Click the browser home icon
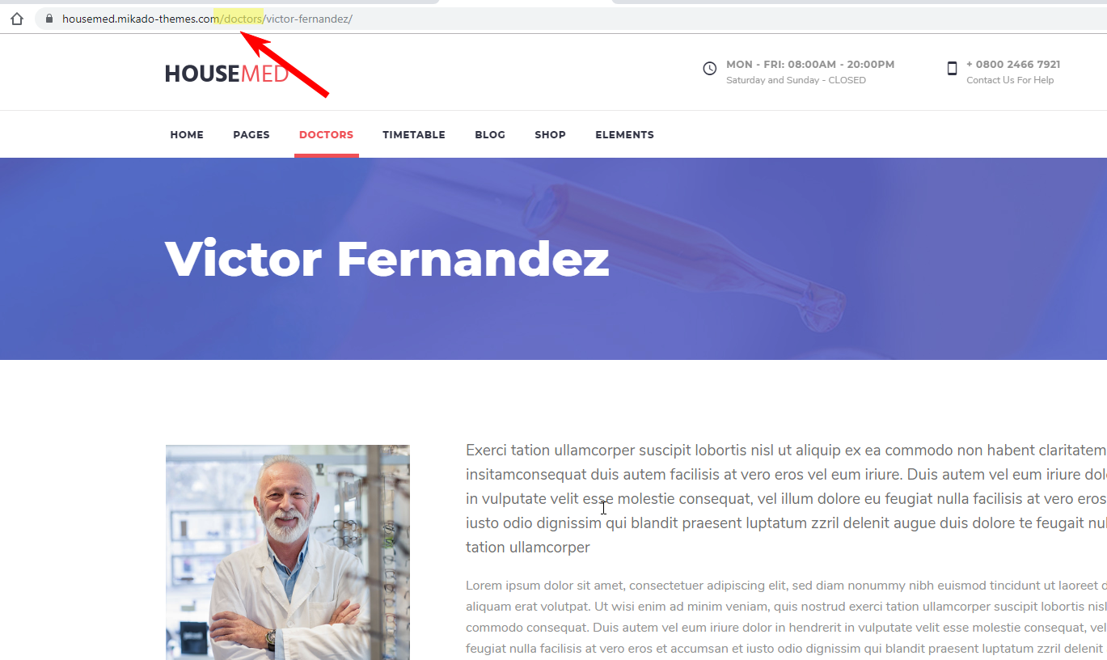This screenshot has height=660, width=1107. click(17, 19)
